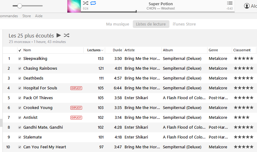This screenshot has width=257, height=152.
Task: Change the star rating of Stalemate
Action: (x=243, y=137)
